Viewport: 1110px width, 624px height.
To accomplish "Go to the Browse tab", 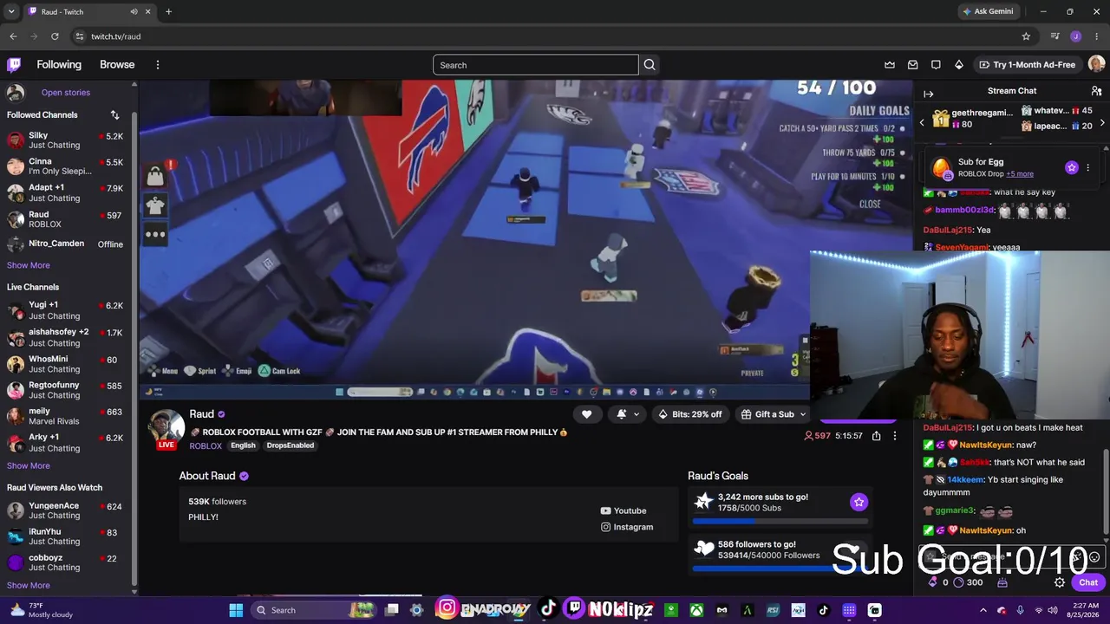I will coord(117,65).
